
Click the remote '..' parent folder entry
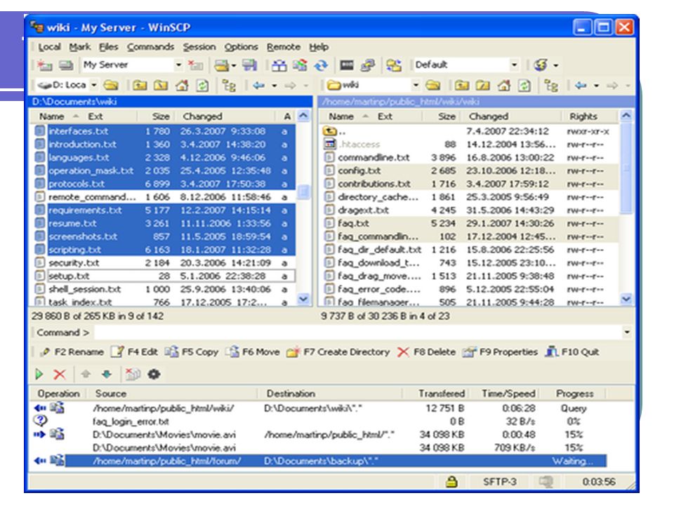(x=470, y=131)
